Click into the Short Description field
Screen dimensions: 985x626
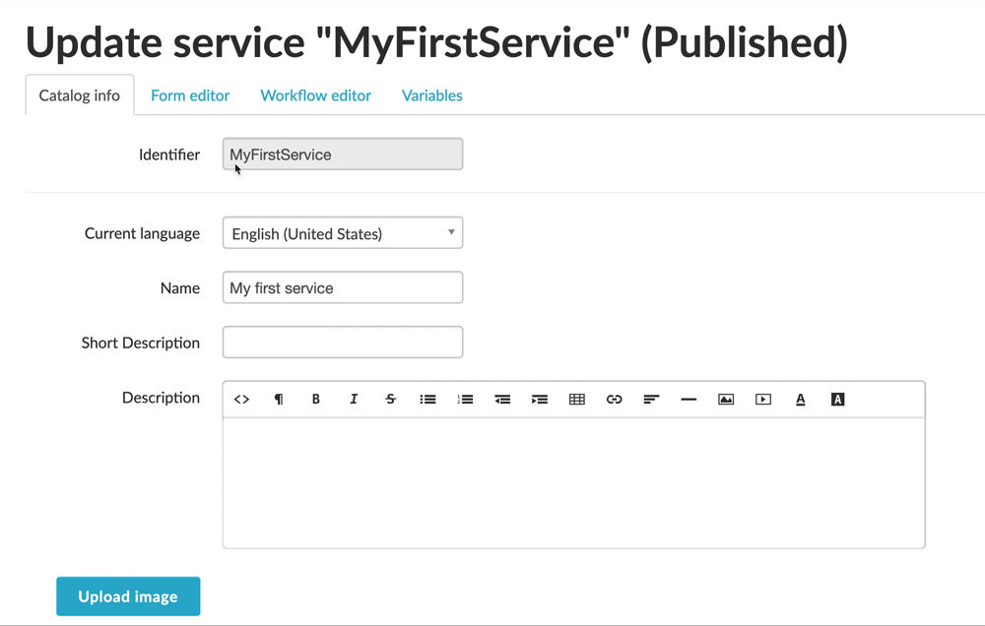click(343, 343)
